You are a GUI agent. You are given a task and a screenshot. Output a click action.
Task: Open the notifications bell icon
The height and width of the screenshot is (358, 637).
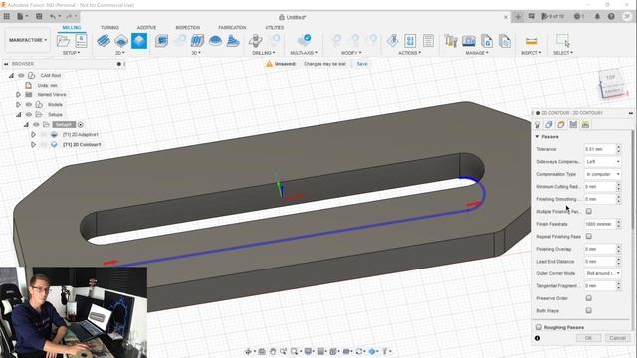(597, 16)
